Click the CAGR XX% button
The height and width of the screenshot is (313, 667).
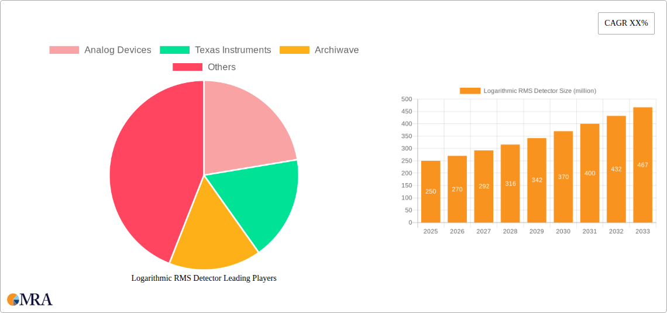point(626,23)
